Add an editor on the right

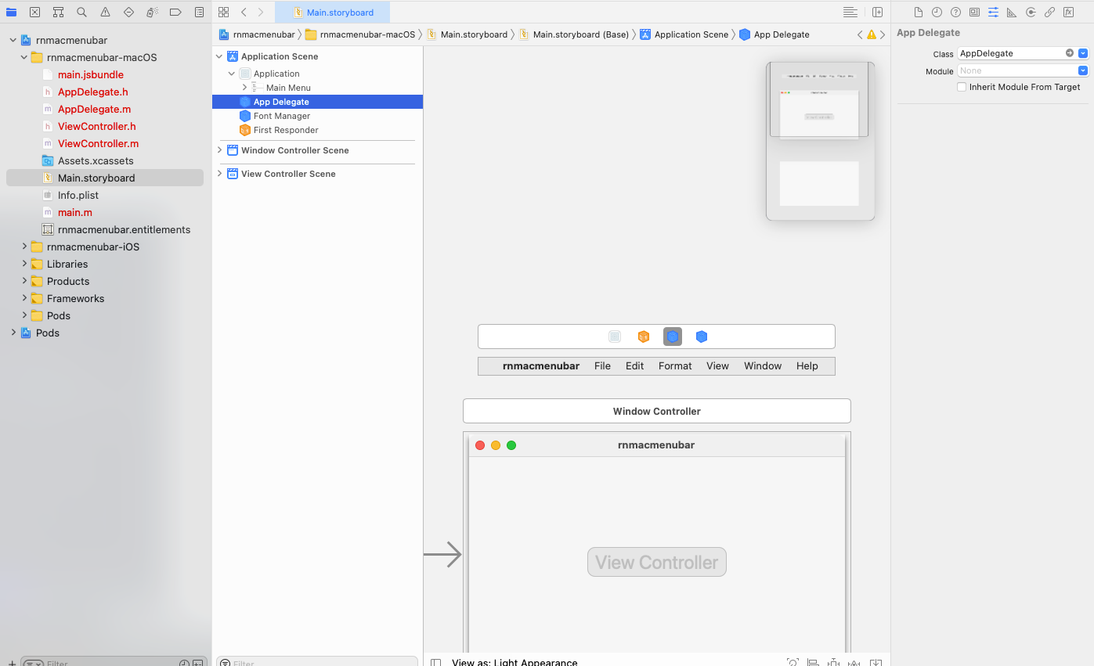878,13
